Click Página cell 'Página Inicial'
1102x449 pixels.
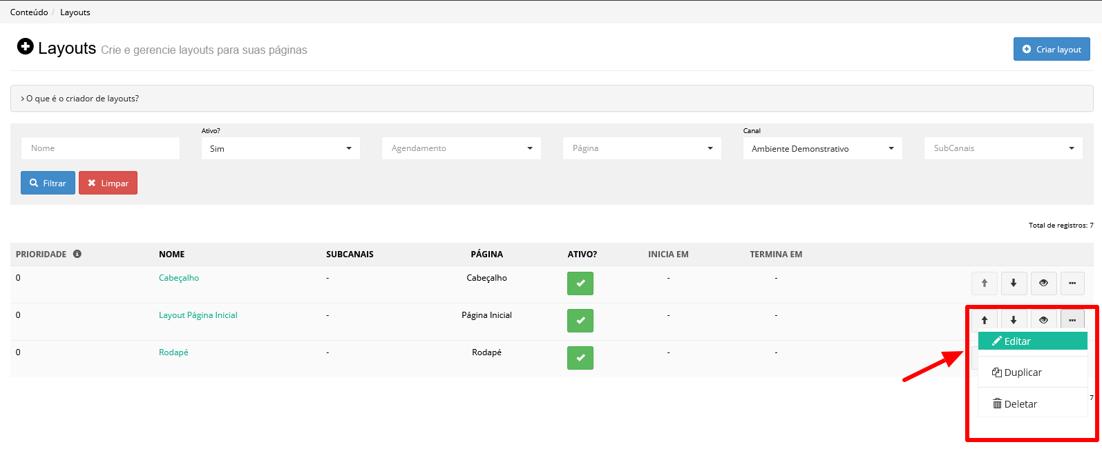coord(487,315)
